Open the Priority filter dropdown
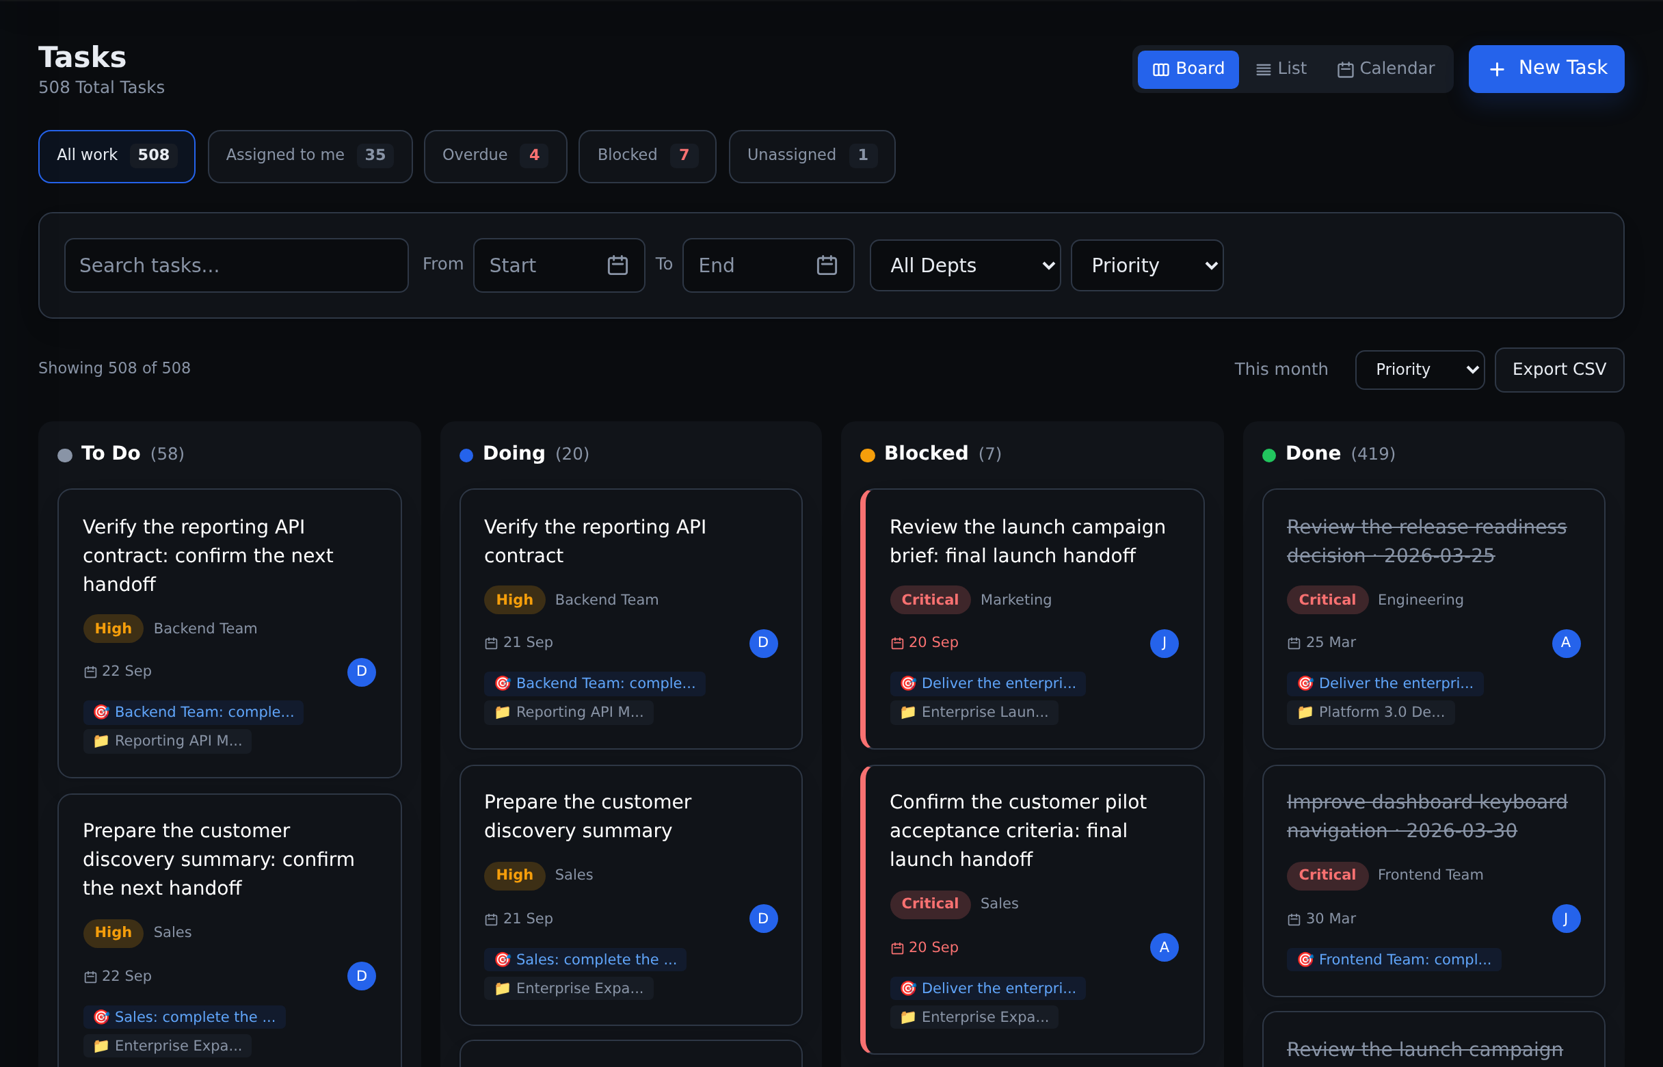Viewport: 1663px width, 1067px height. point(1146,265)
